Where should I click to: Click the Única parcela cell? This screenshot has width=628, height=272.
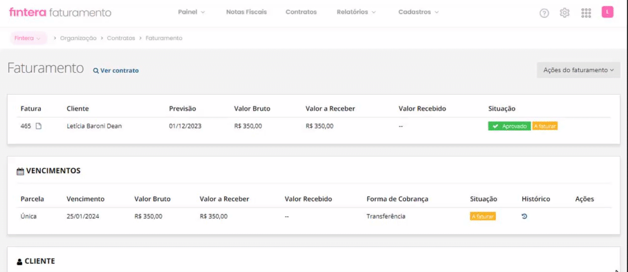click(28, 216)
